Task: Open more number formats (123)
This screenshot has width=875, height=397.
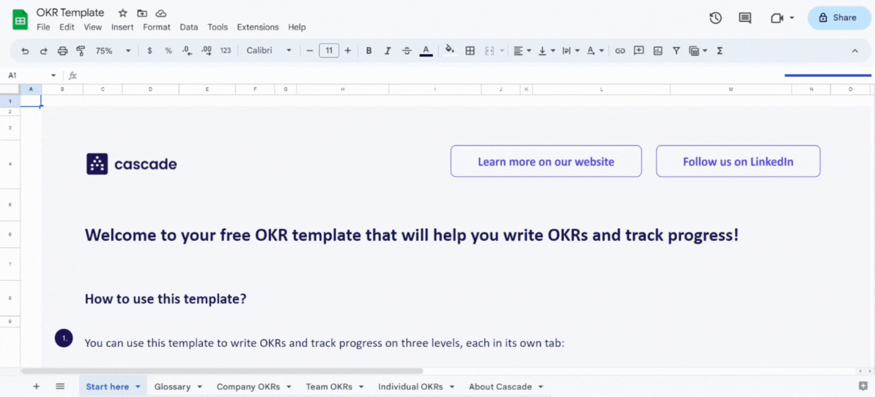Action: point(225,51)
